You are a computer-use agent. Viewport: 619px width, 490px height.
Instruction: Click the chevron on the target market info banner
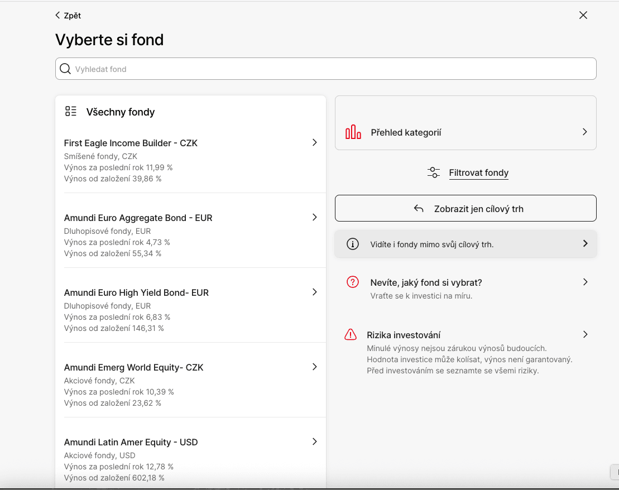point(585,244)
